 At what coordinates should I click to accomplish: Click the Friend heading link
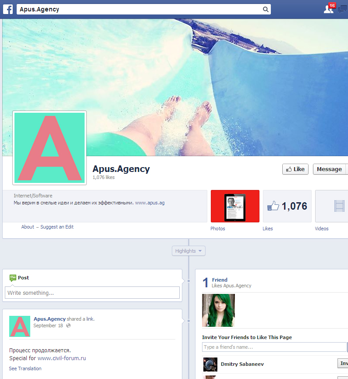(220, 280)
